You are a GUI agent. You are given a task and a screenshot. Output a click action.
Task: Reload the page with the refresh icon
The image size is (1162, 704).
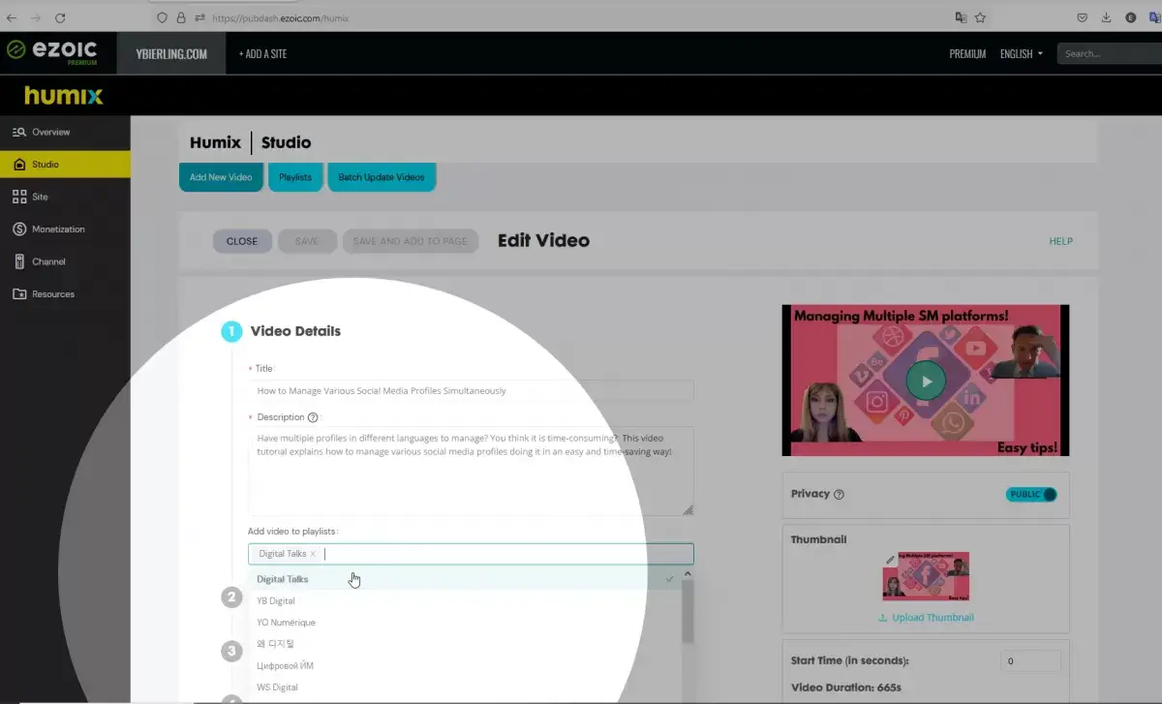[61, 17]
